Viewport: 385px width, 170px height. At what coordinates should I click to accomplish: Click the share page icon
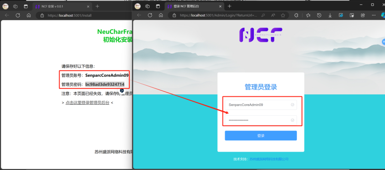click(x=363, y=15)
